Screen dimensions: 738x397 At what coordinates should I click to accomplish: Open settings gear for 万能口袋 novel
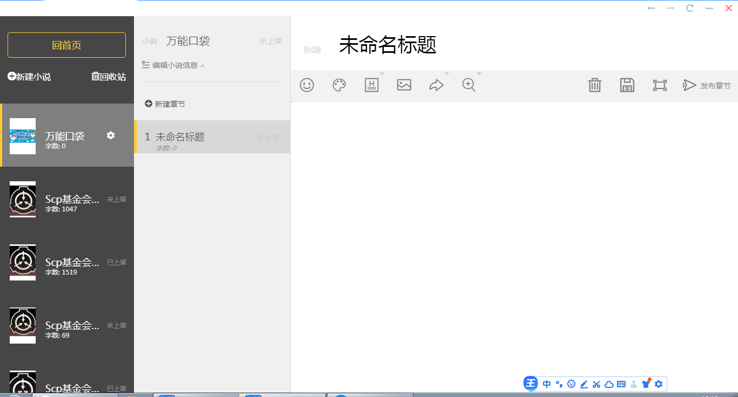(x=111, y=135)
